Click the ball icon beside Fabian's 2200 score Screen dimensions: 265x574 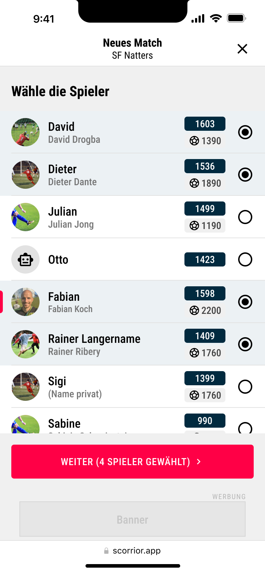[194, 310]
